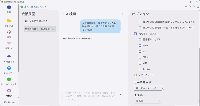Start a new conversation via 新しい会話を開始する
Viewport: 200px width, 106px height.
tap(36, 21)
